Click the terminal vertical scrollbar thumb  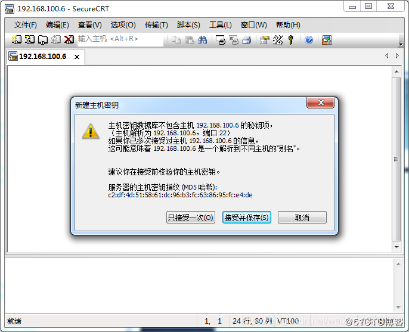(396, 159)
